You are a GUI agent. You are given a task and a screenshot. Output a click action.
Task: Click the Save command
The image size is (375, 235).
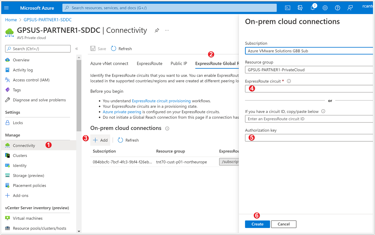(x=98, y=49)
